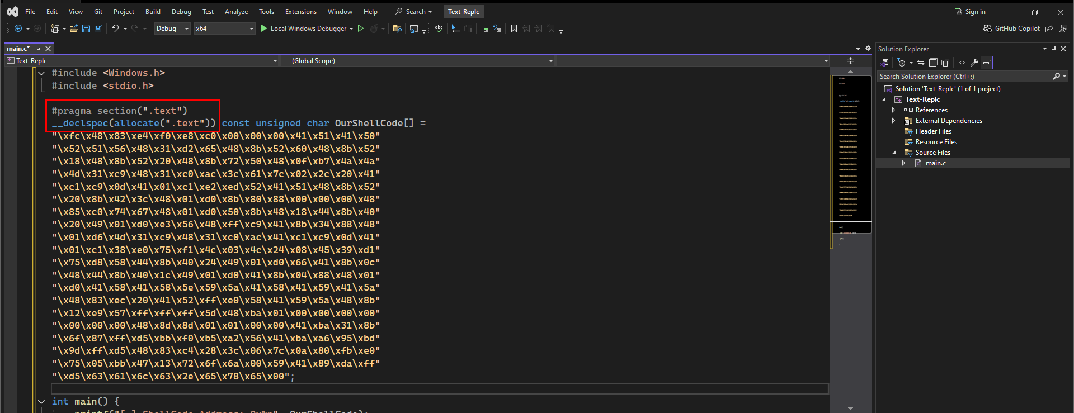The width and height of the screenshot is (1074, 413).
Task: Close the main.c tab
Action: click(x=48, y=49)
